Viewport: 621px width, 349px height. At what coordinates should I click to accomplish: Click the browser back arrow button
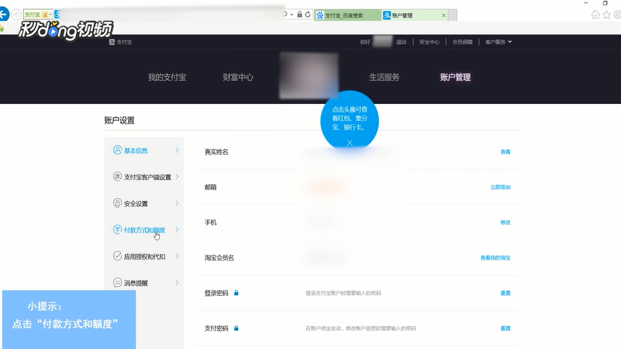[x=3, y=15]
